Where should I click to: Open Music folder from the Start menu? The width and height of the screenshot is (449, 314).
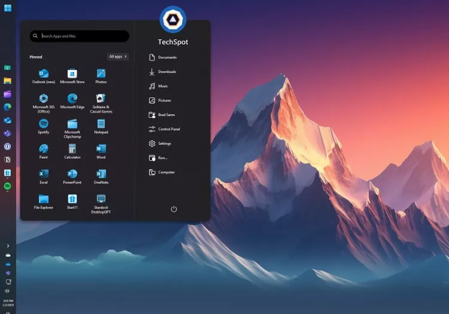coord(159,86)
